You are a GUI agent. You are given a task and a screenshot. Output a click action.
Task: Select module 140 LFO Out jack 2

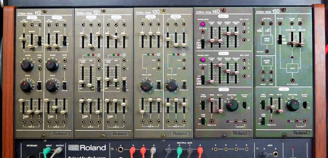(244, 121)
